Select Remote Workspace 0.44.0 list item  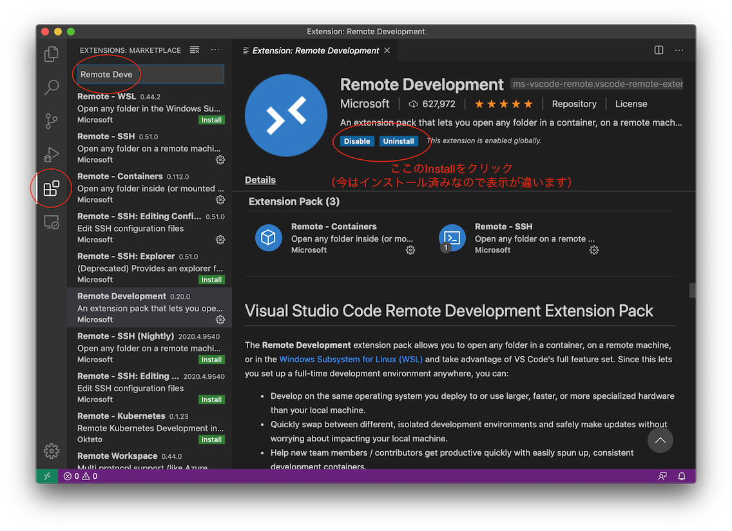[150, 459]
